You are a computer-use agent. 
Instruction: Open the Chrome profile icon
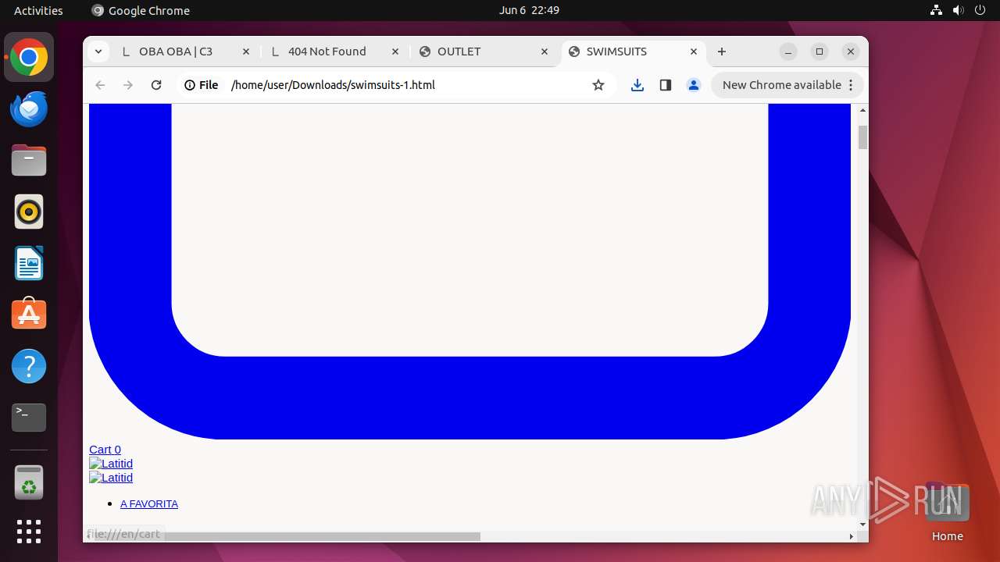(694, 85)
